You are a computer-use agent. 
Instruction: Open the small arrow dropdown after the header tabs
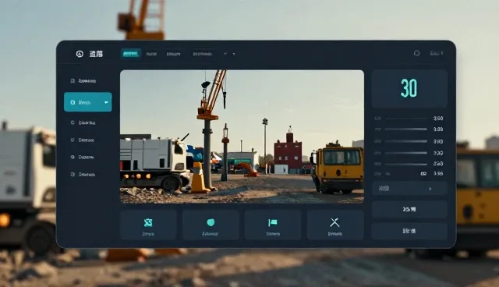(x=234, y=54)
